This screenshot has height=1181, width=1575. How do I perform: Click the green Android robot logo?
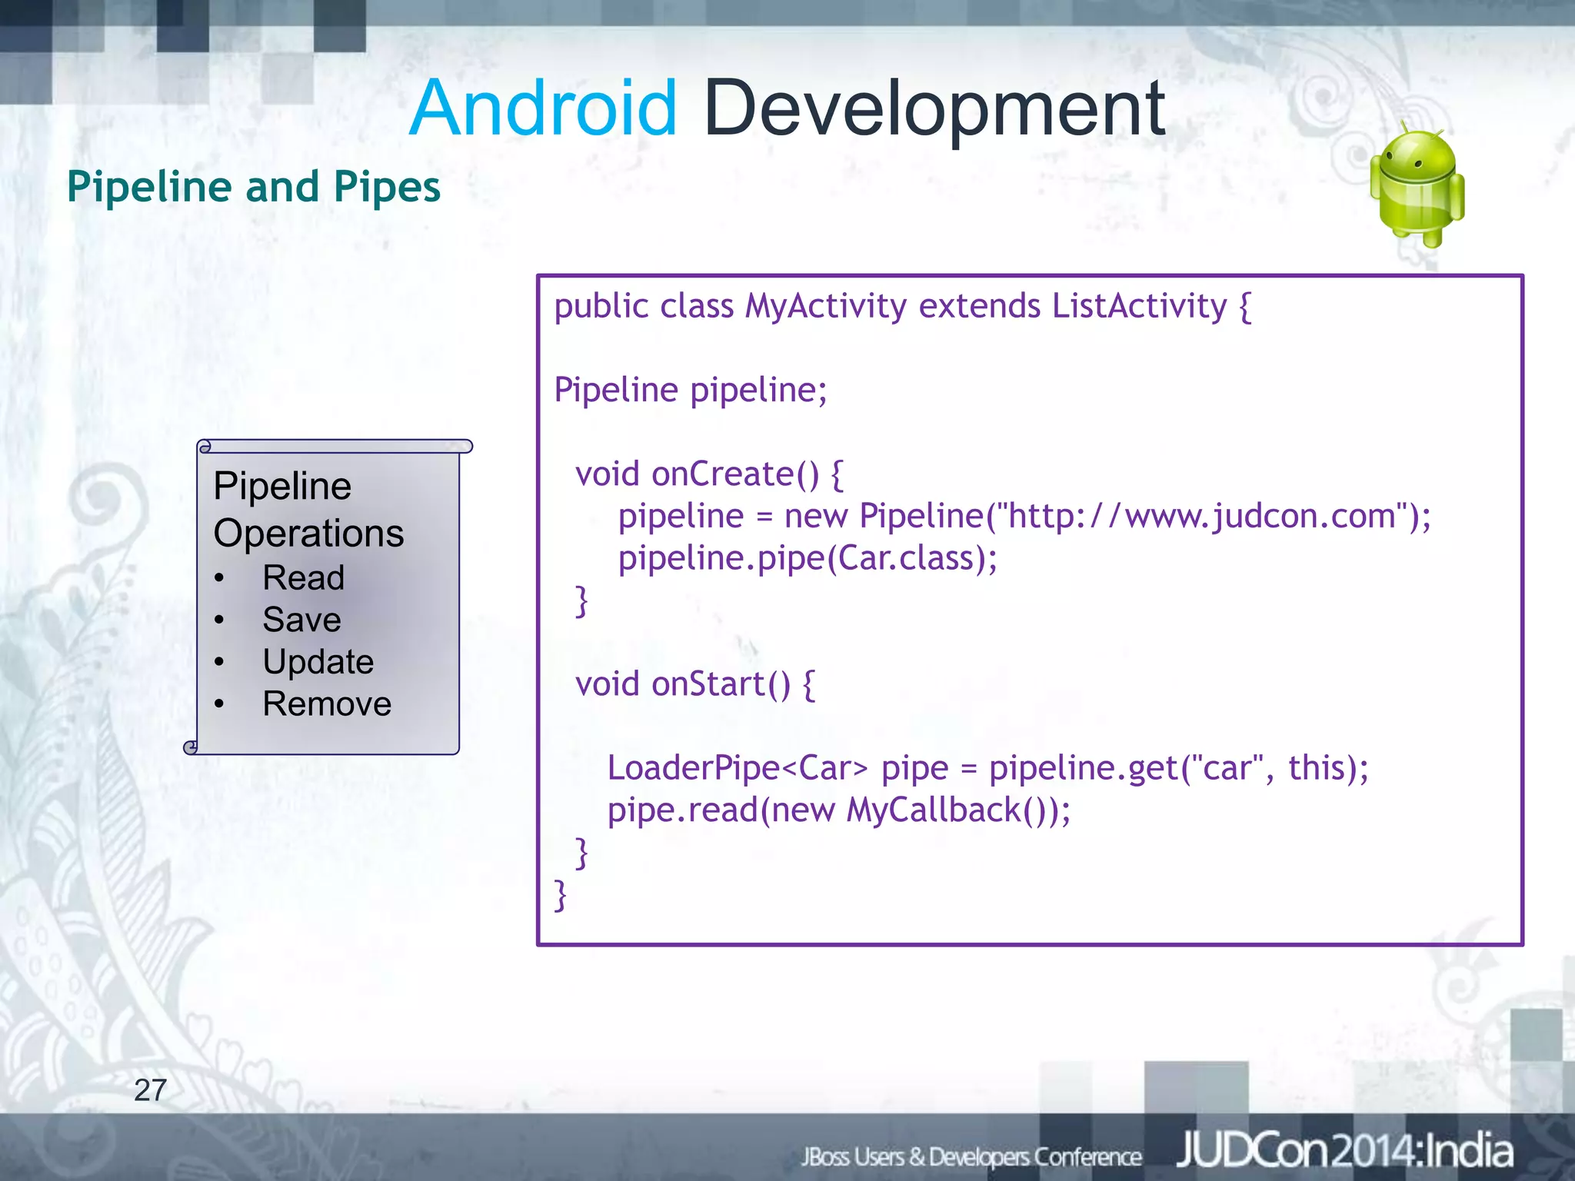1417,185
